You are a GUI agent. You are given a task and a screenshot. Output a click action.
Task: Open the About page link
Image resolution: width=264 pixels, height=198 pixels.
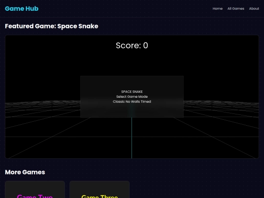point(254,9)
